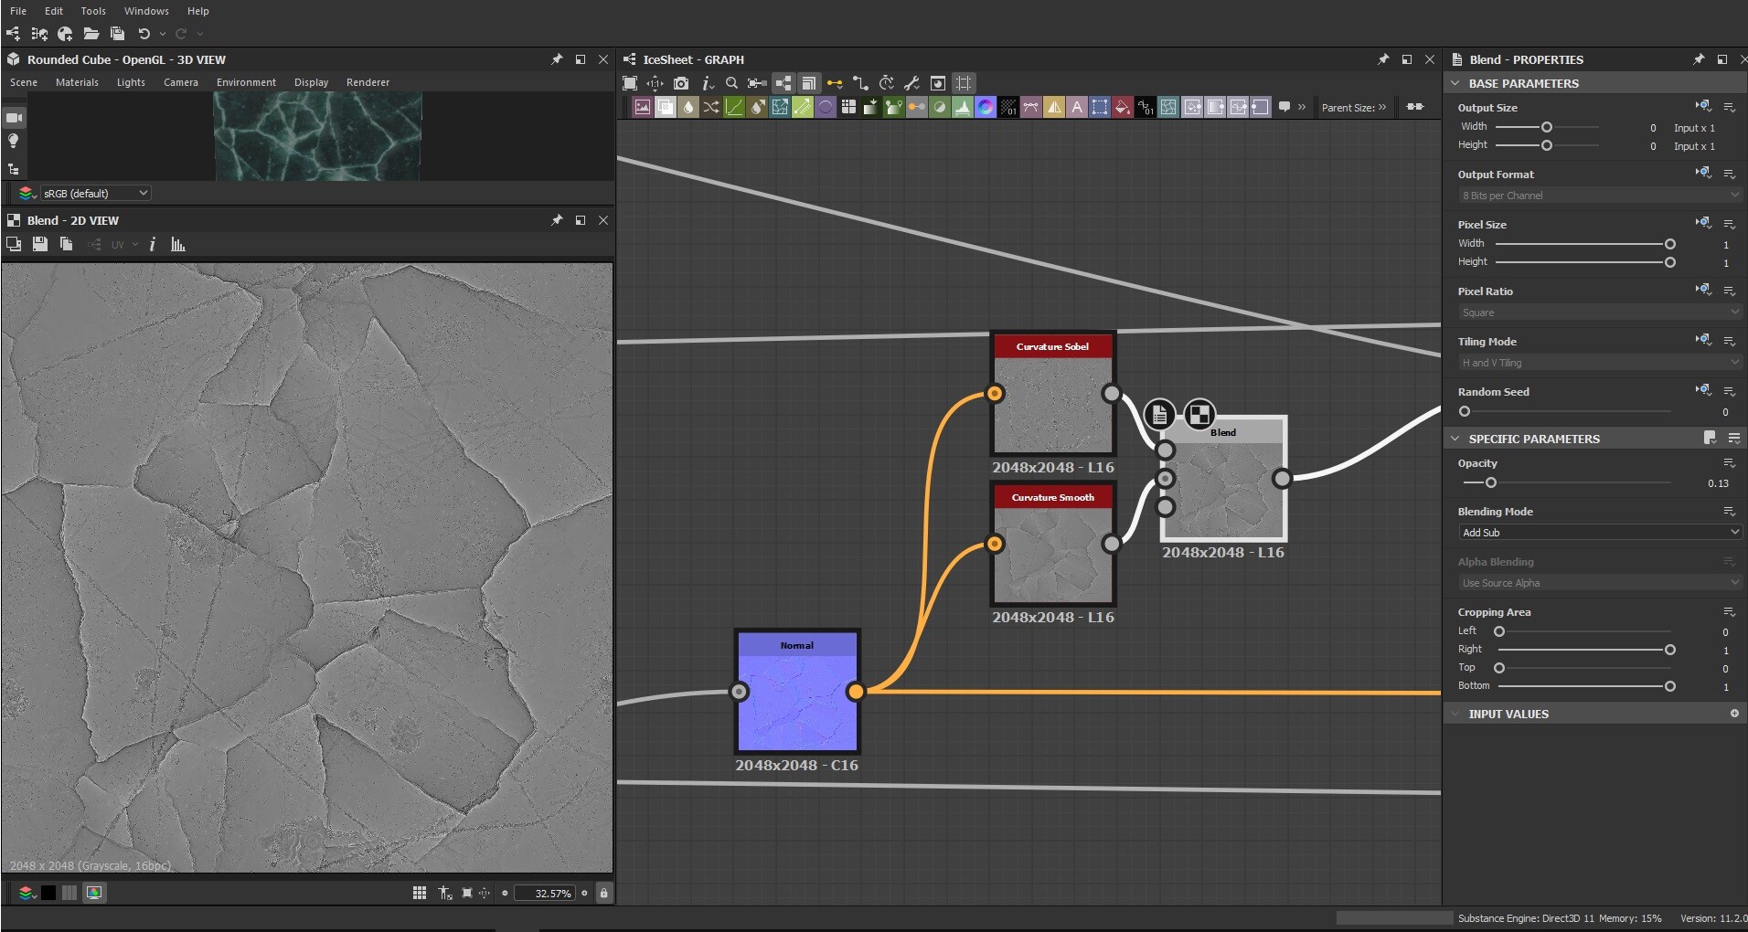Open the Blending Mode dropdown showing Add Sub

pyautogui.click(x=1597, y=533)
